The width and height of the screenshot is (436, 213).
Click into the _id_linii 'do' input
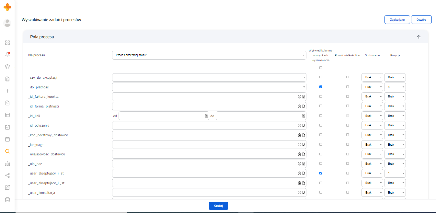261,116
